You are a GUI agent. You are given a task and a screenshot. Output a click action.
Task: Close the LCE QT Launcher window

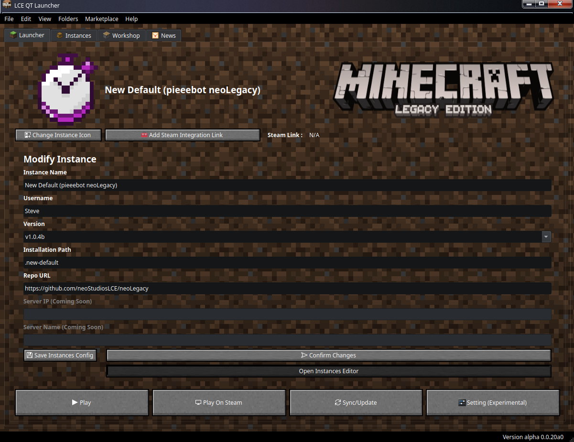click(560, 4)
